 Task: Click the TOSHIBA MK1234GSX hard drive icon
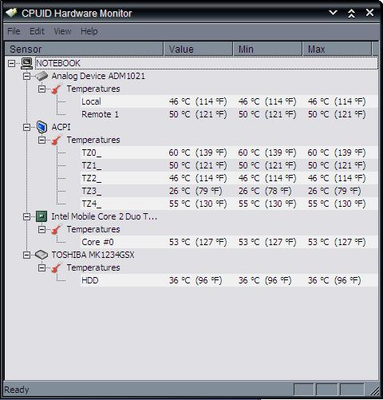pos(41,255)
